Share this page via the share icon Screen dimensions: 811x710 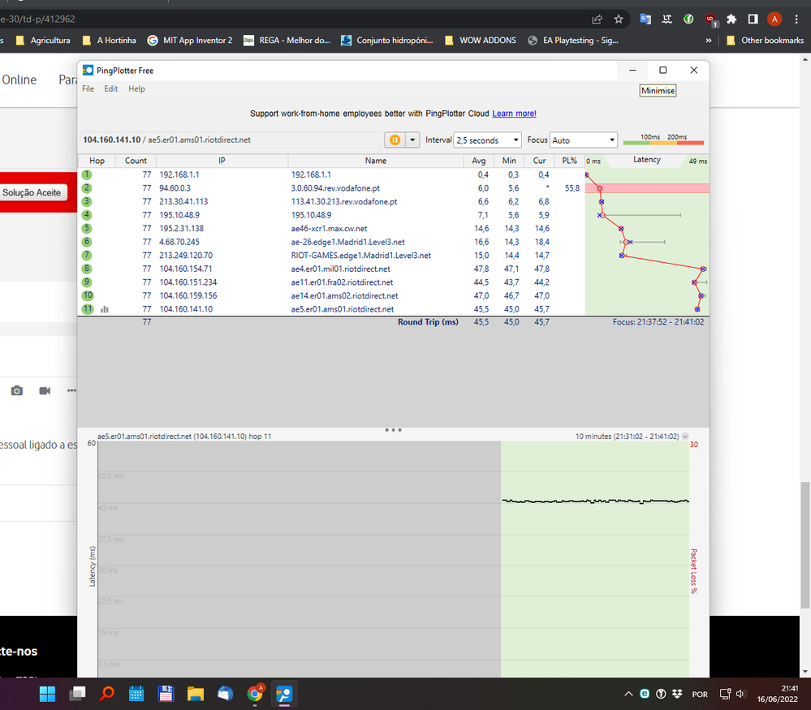[597, 19]
